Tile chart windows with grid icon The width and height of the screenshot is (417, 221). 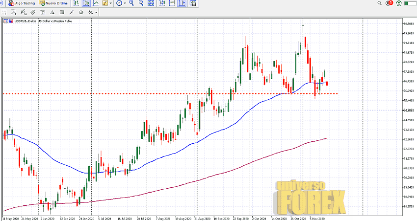151,3
